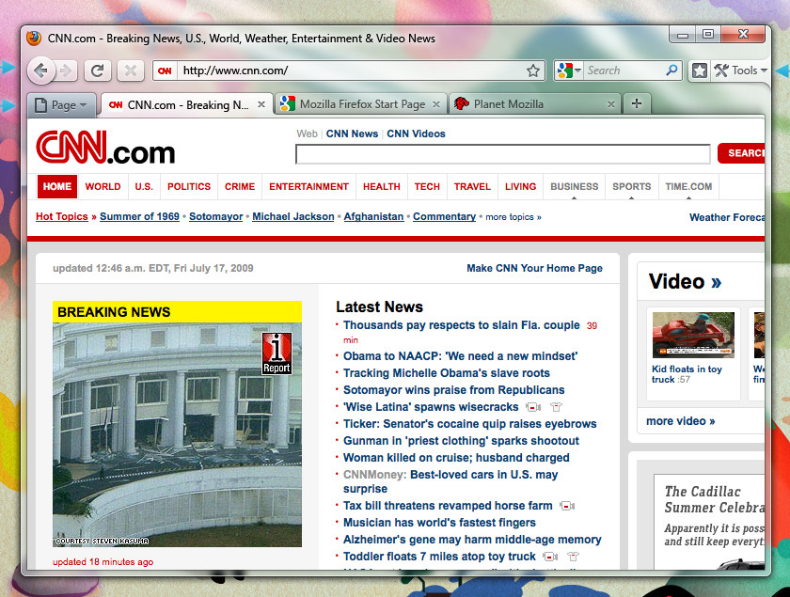
Task: Open the 'Obama to NAACP' headline link
Action: (x=460, y=356)
